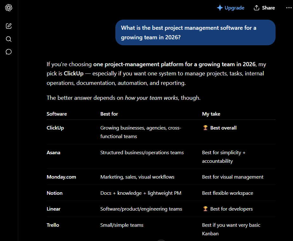This screenshot has height=241, width=293.
Task: Open the chat bubble sidebar icon
Action: [x=9, y=52]
